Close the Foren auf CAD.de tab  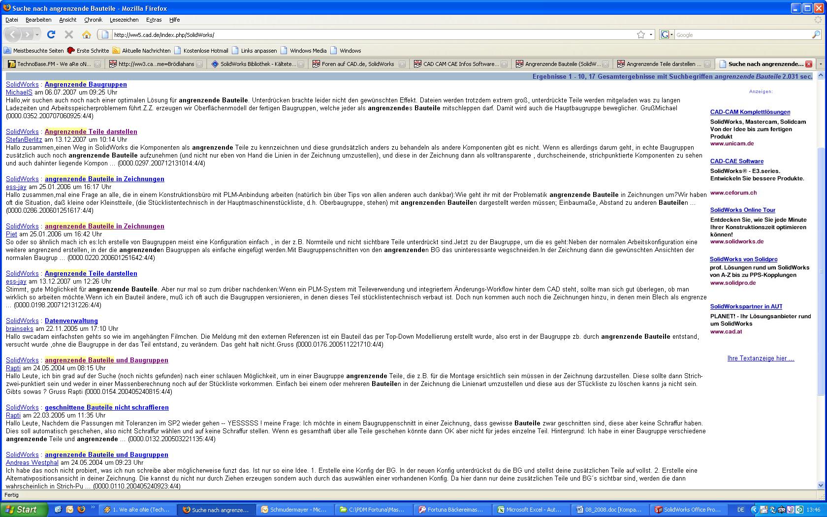click(x=402, y=64)
